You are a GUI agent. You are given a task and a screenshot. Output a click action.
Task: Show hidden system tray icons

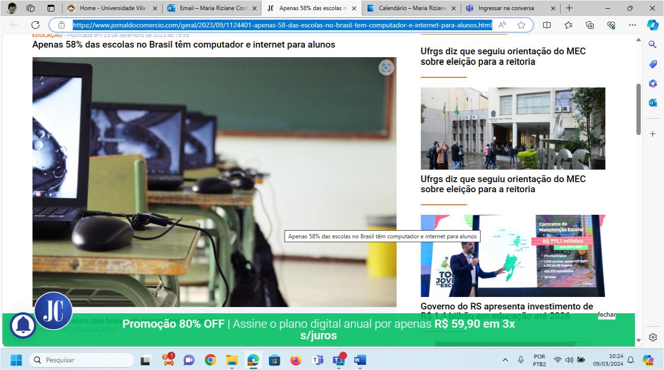(x=505, y=360)
